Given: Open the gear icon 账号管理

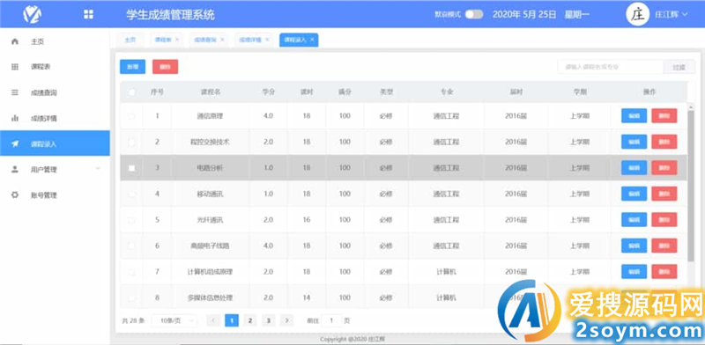Looking at the screenshot, I should pos(15,195).
